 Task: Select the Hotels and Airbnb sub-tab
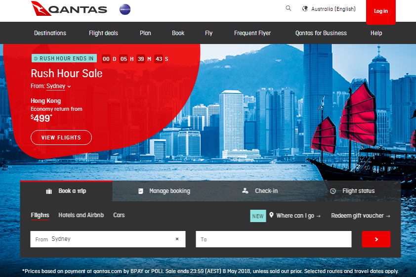pyautogui.click(x=81, y=215)
